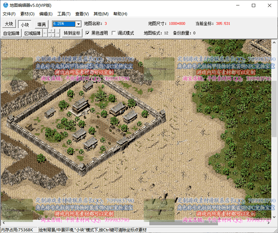Screen dimensions: 278x233
Task: Open the 编辑(E) menu
Action: pyautogui.click(x=46, y=14)
